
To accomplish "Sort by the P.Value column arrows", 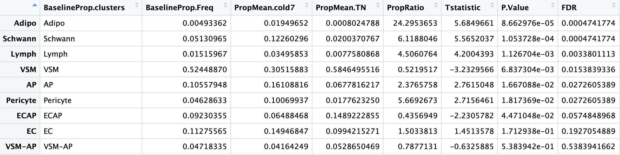I will coord(553,5).
